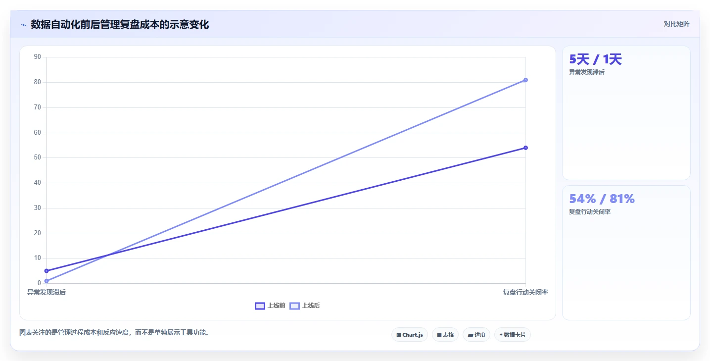Toggle the 上线前 legend entry
This screenshot has height=361, width=710.
[270, 306]
